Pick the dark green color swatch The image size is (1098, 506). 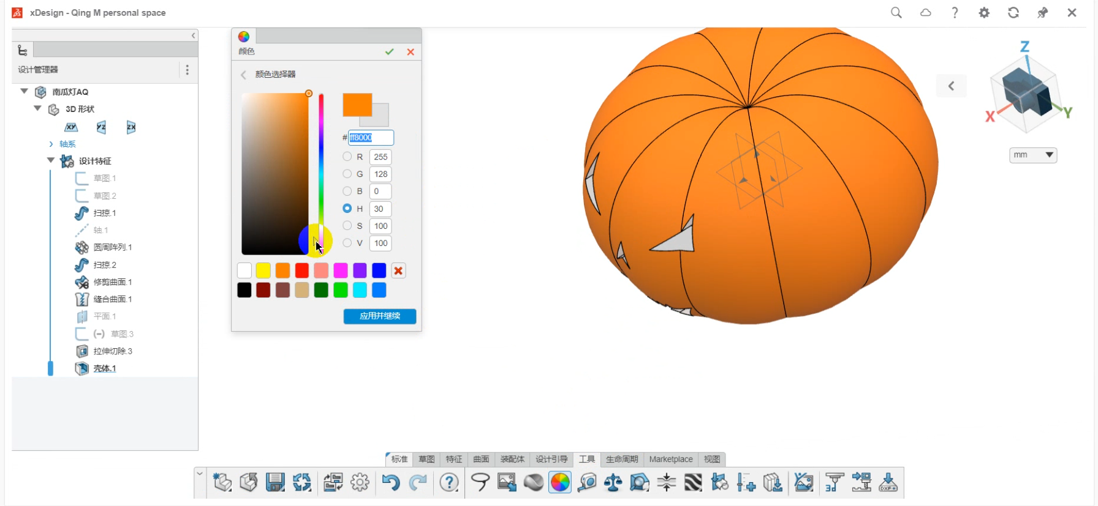point(321,290)
